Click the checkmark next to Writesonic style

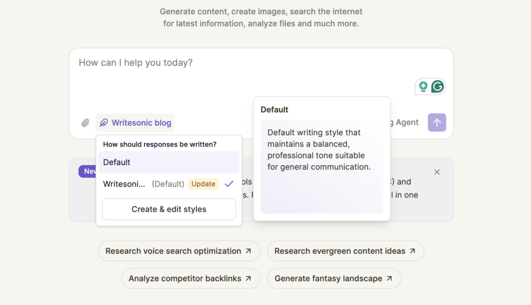click(229, 184)
